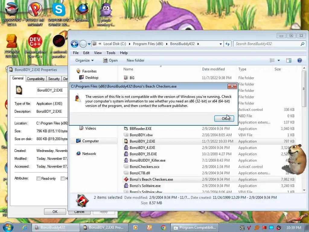The image size is (309, 232).
Task: Select Computer in the navigation pane
Action: click(x=94, y=141)
